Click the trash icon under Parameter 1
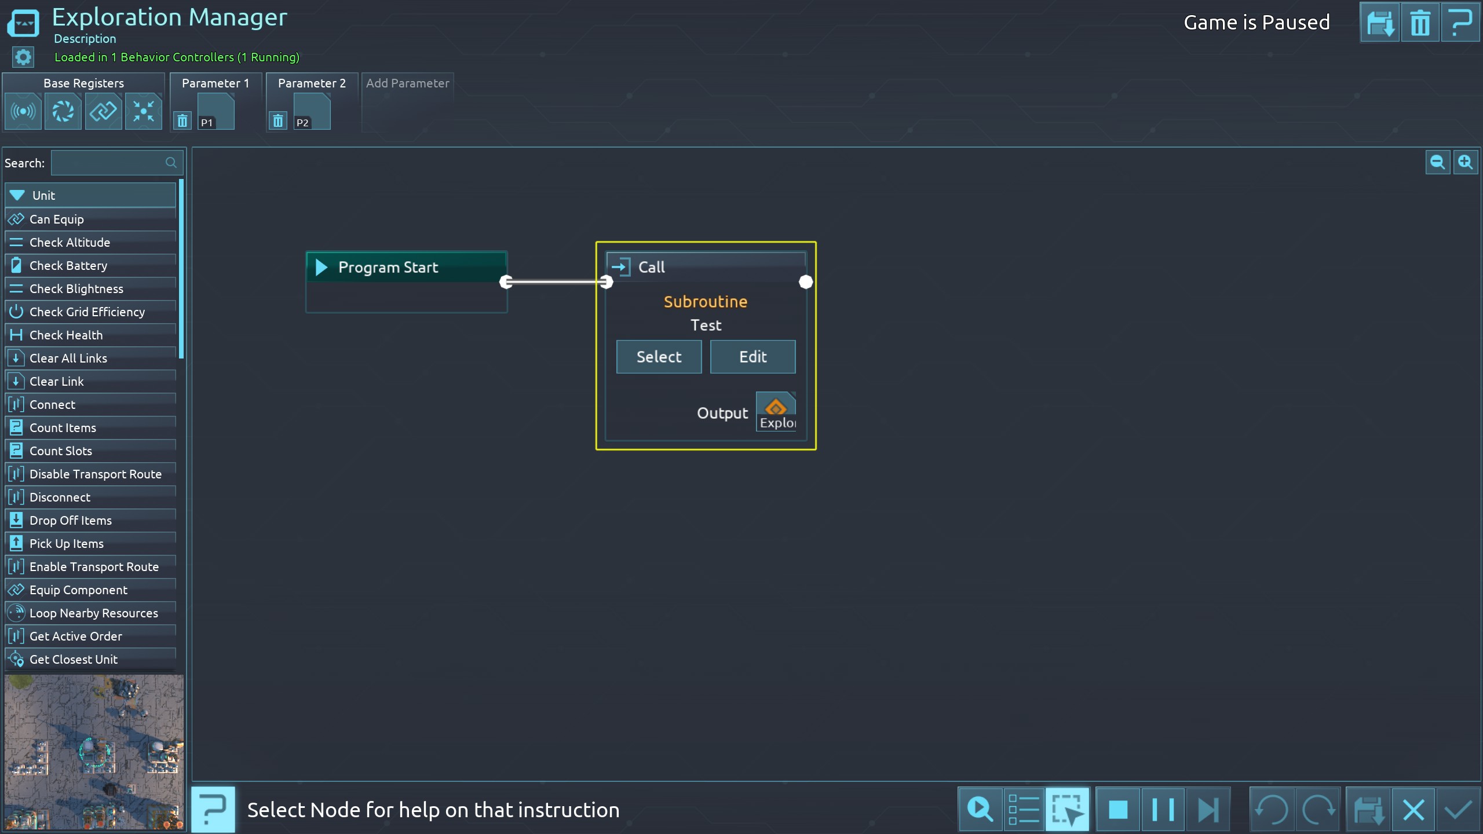 [x=182, y=121]
